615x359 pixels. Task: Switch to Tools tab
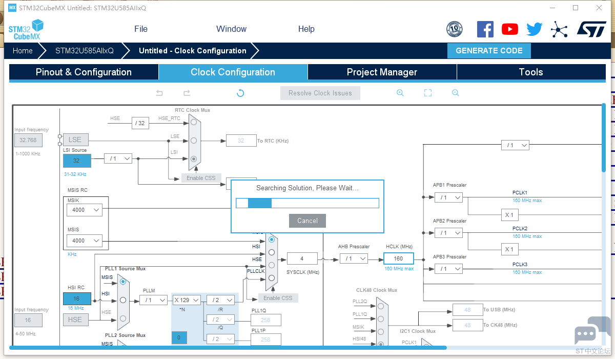tap(530, 72)
